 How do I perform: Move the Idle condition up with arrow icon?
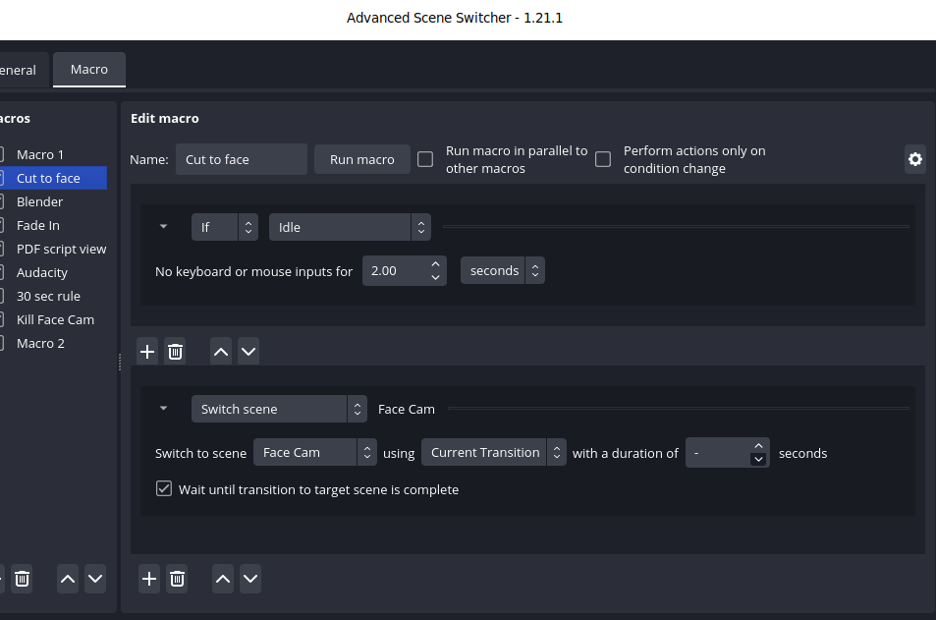pos(220,351)
